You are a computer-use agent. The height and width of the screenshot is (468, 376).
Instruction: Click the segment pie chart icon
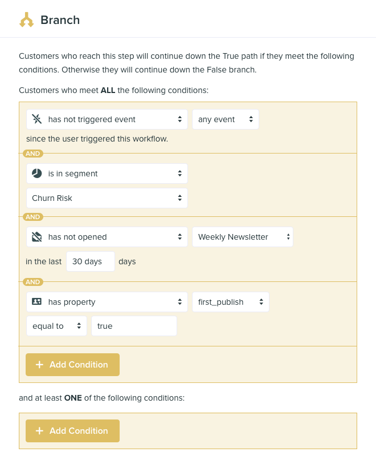coord(37,174)
